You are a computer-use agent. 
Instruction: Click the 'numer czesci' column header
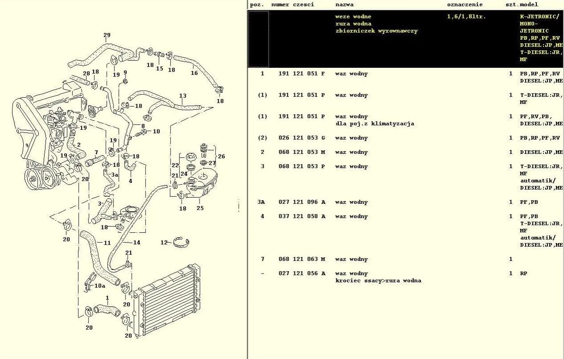(292, 4)
